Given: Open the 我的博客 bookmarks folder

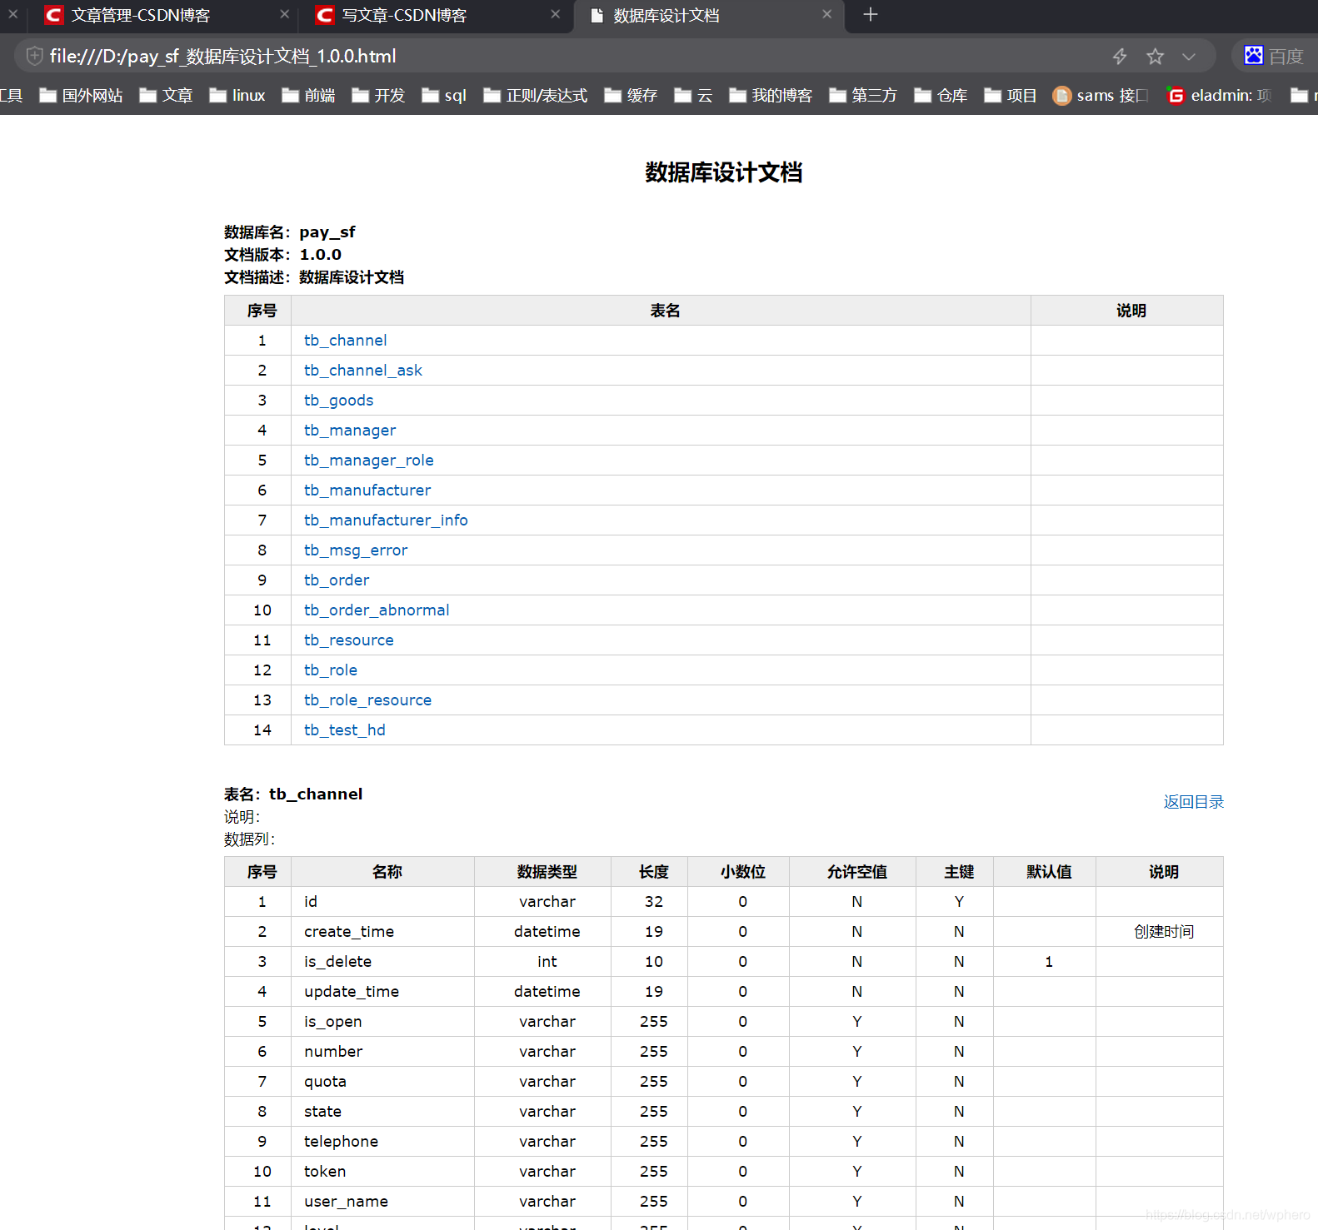Looking at the screenshot, I should click(771, 96).
